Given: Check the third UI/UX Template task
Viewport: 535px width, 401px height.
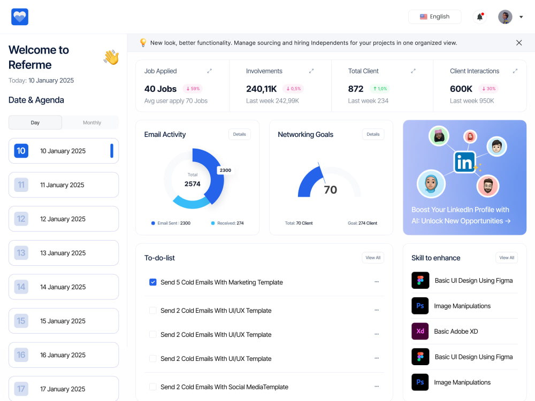Looking at the screenshot, I should (x=153, y=358).
